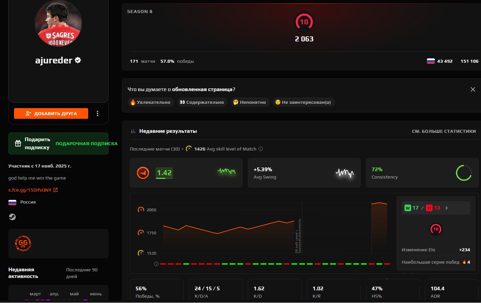Click the 1.62 K/D stat
This screenshot has width=481, height=303.
pyautogui.click(x=259, y=289)
